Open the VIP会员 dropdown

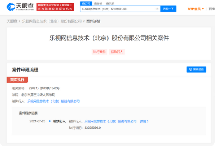[x=196, y=9]
